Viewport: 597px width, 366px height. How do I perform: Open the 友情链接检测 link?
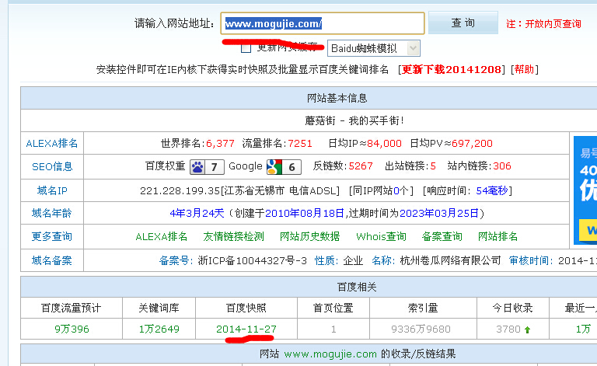point(233,237)
